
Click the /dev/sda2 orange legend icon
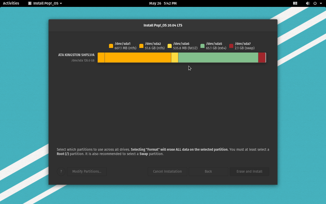coord(141,46)
